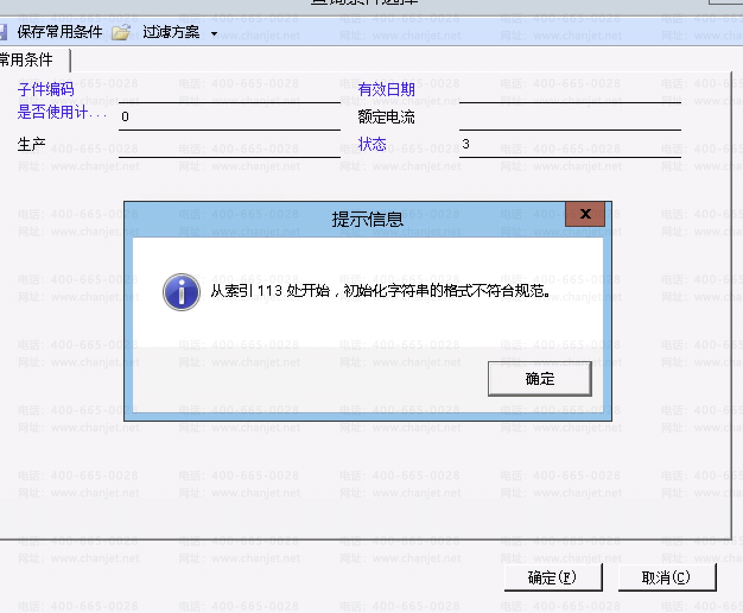Click the 取消(C) button at the bottom
743x613 pixels.
click(666, 577)
